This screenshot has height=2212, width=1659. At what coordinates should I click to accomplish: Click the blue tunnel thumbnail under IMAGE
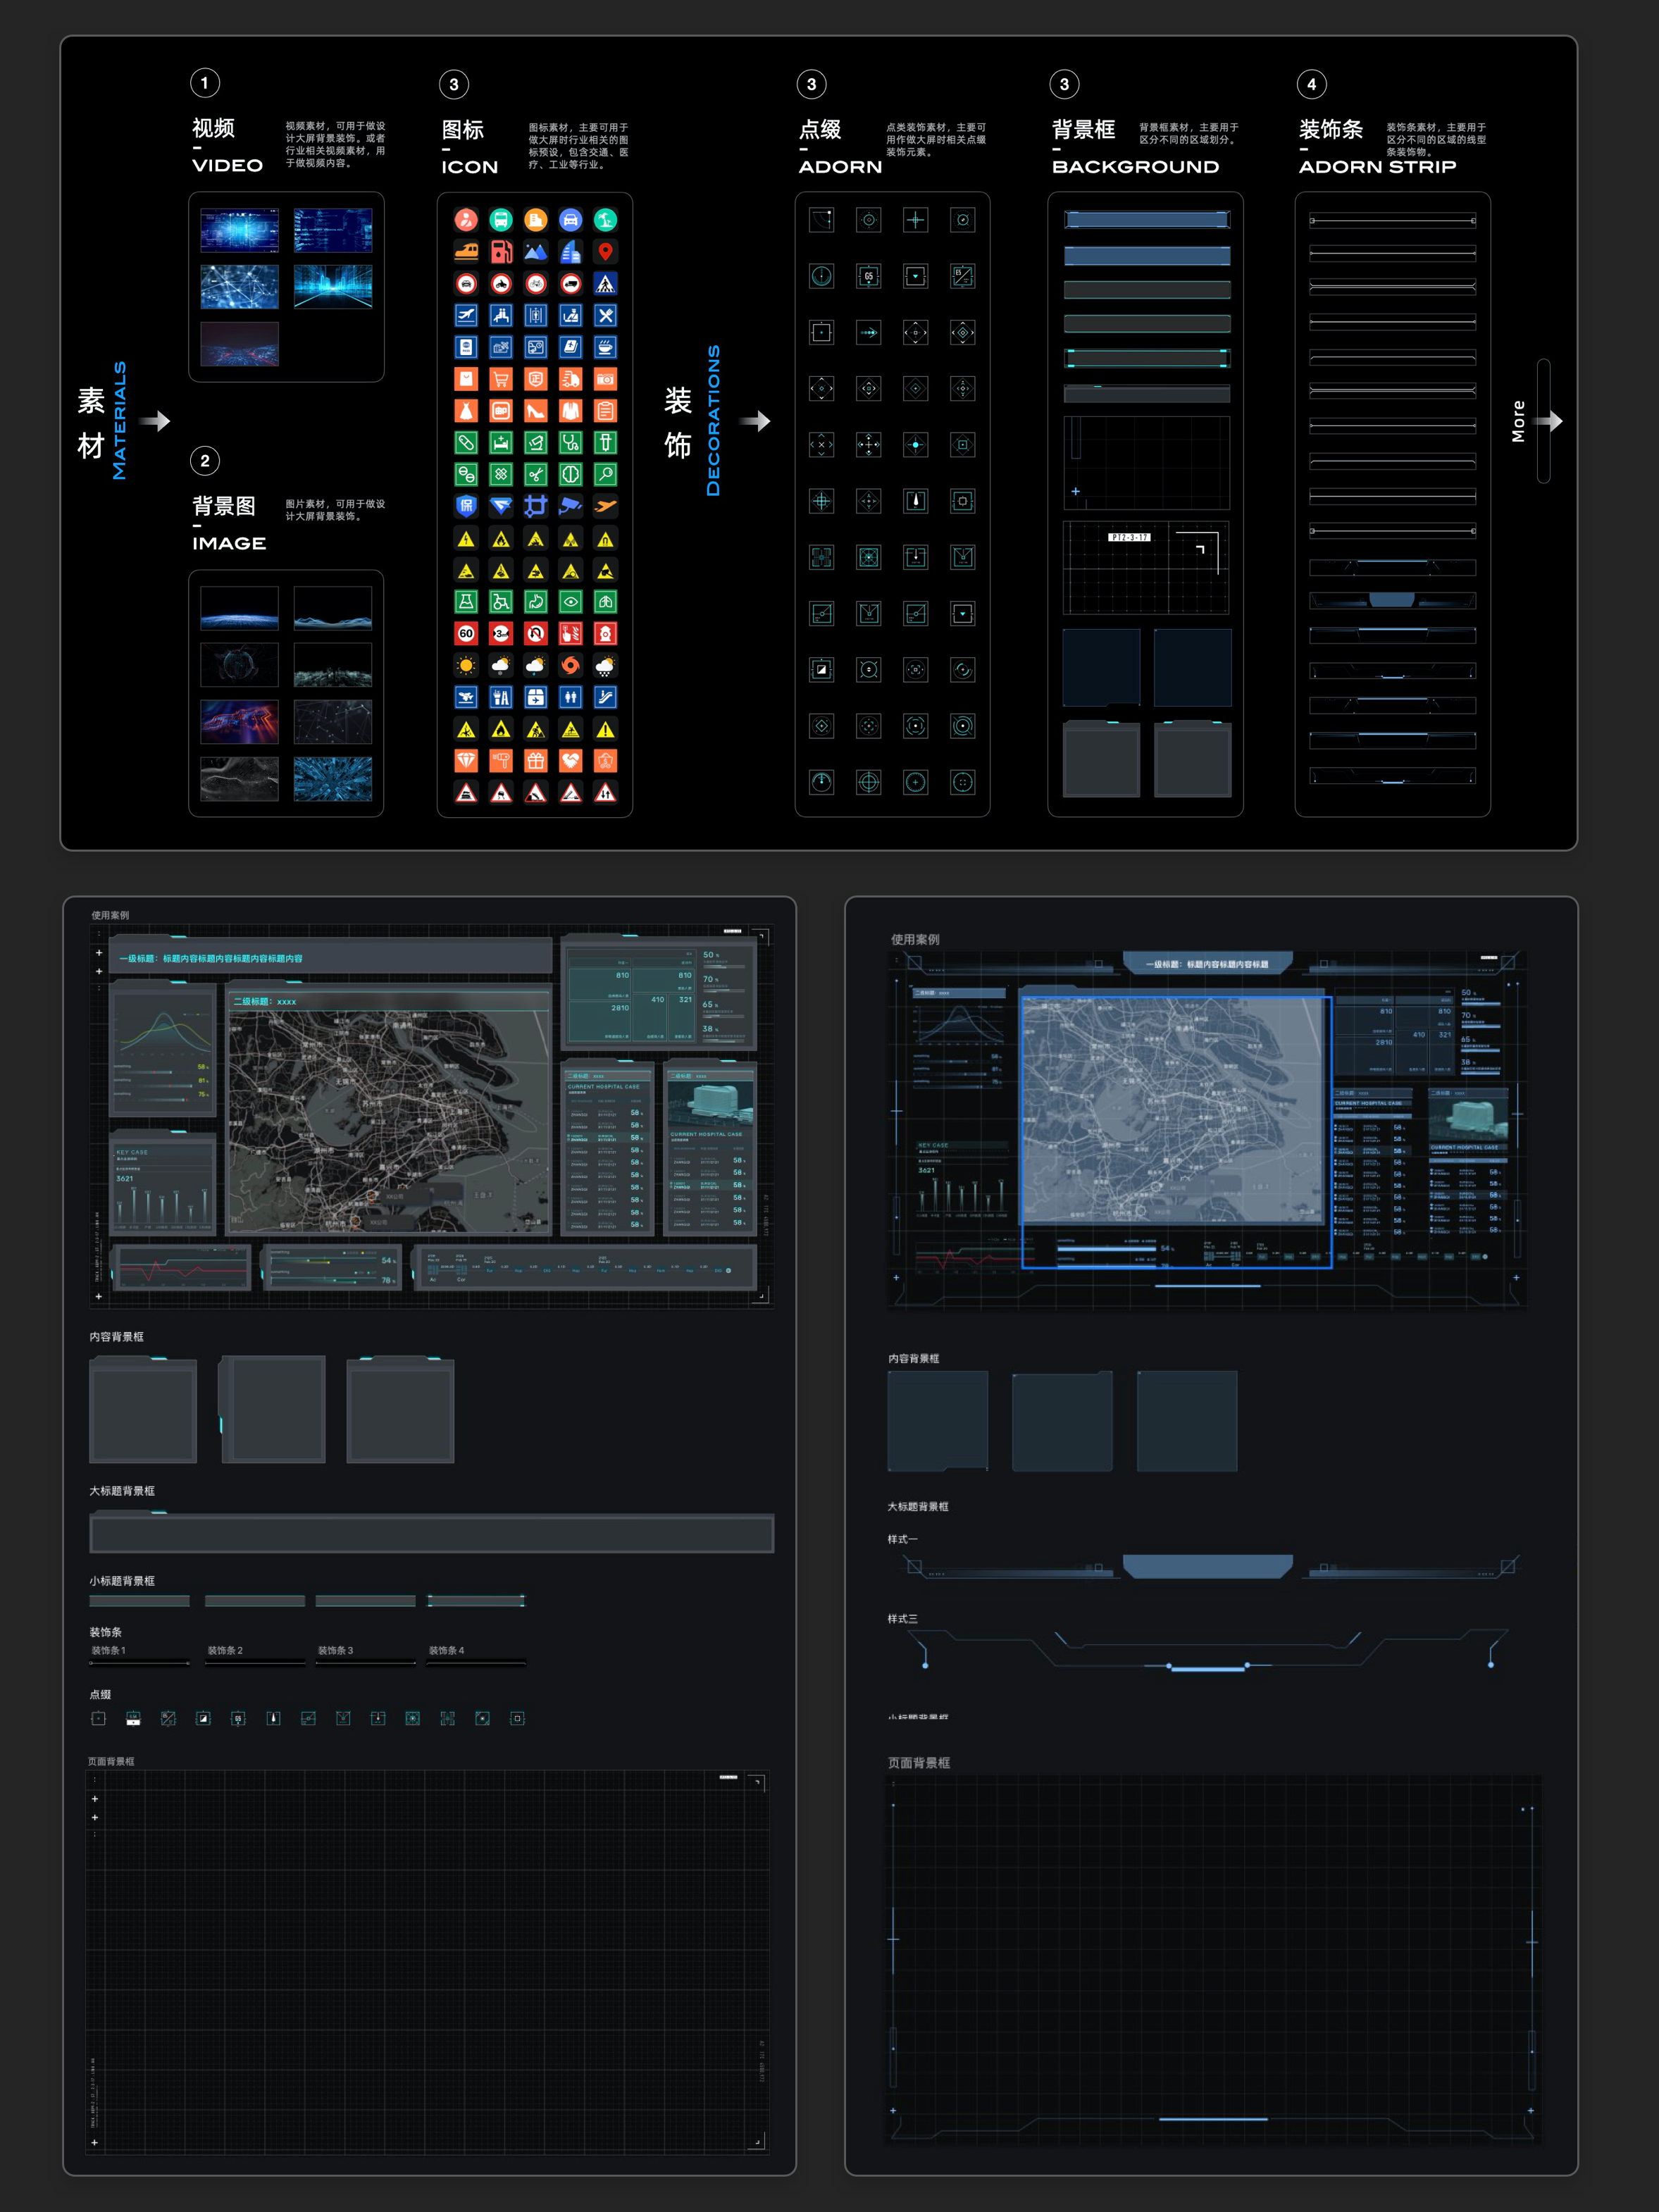pyautogui.click(x=333, y=778)
